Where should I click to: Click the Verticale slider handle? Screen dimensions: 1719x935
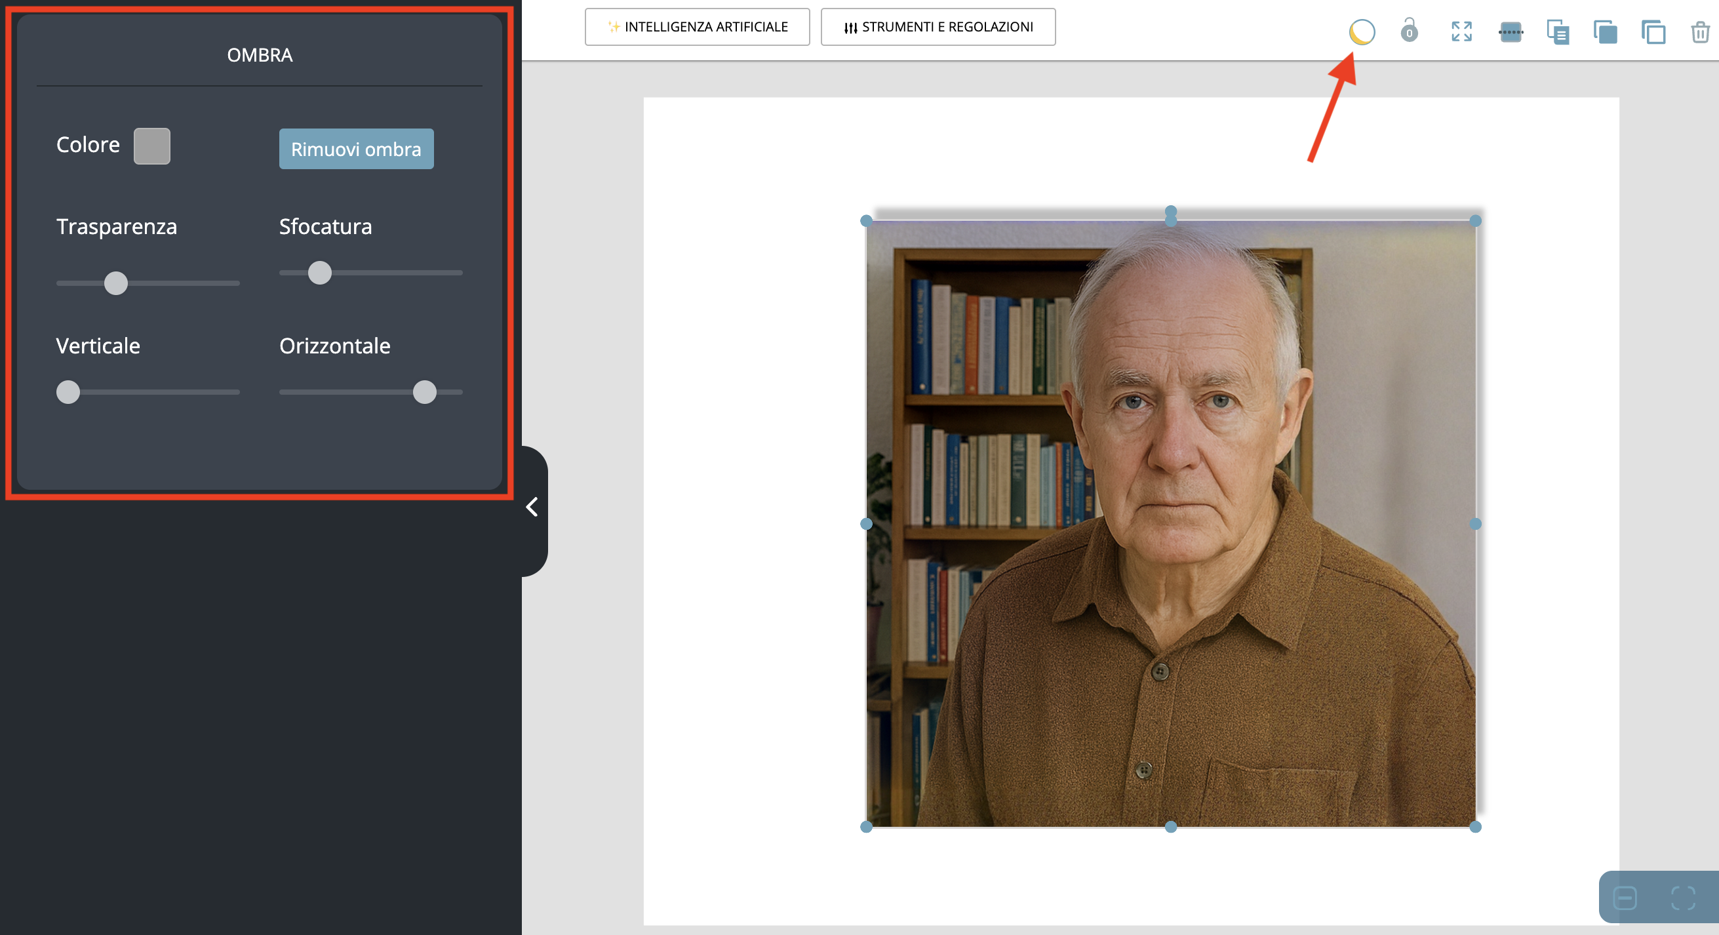coord(68,391)
